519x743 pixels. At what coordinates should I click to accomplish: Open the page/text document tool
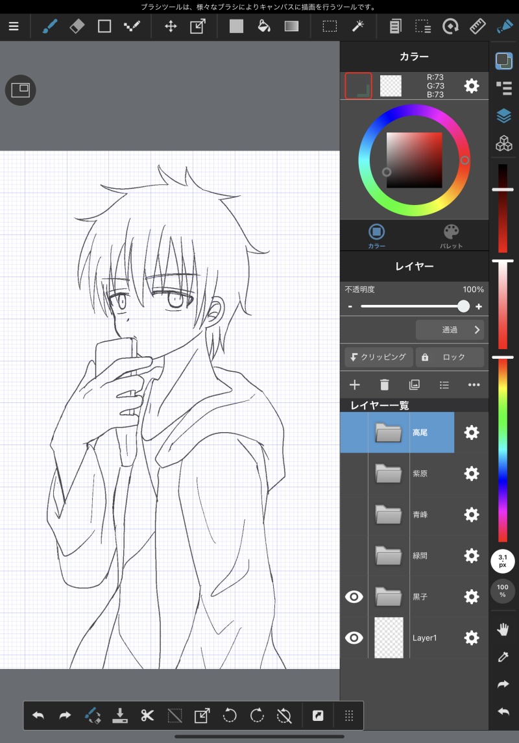coord(395,26)
